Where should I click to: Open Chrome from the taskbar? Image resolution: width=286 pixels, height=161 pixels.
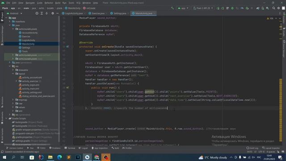click(97, 157)
